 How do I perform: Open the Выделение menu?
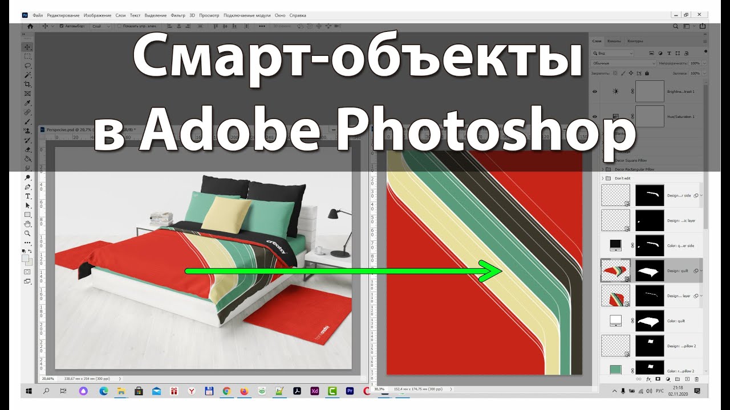(x=156, y=15)
